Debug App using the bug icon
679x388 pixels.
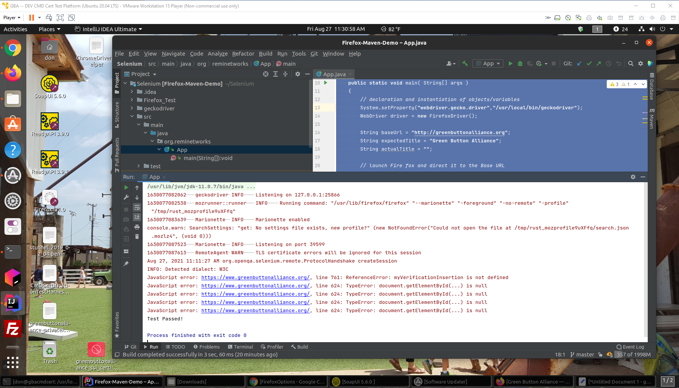click(520, 63)
